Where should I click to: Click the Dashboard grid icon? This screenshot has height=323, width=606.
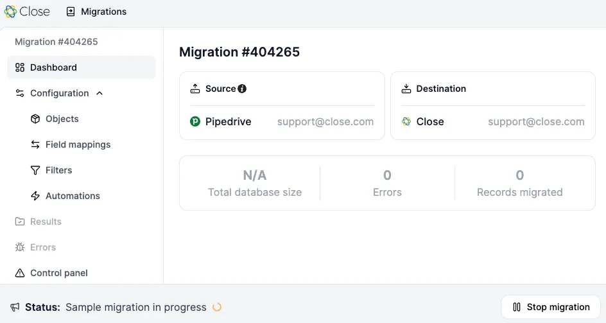[x=20, y=67]
